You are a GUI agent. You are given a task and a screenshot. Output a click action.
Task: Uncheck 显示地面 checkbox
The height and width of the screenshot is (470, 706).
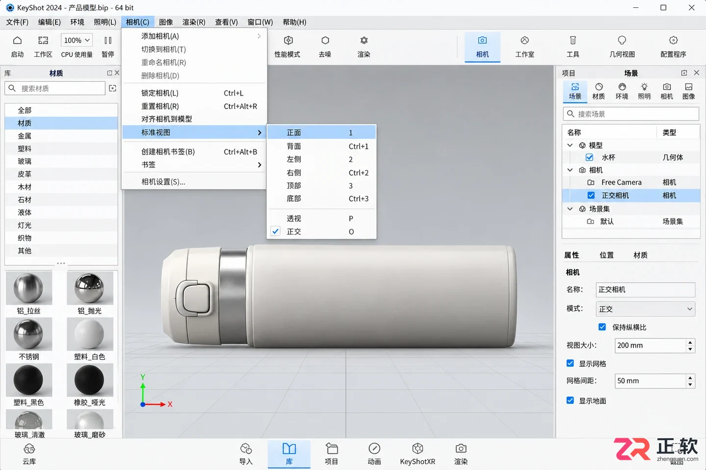(570, 400)
